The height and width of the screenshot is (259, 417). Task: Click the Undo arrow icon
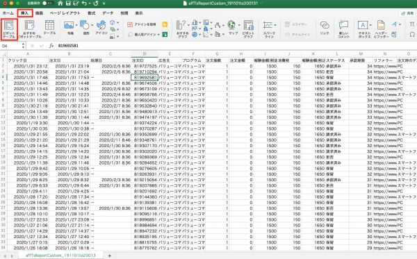pos(84,3)
